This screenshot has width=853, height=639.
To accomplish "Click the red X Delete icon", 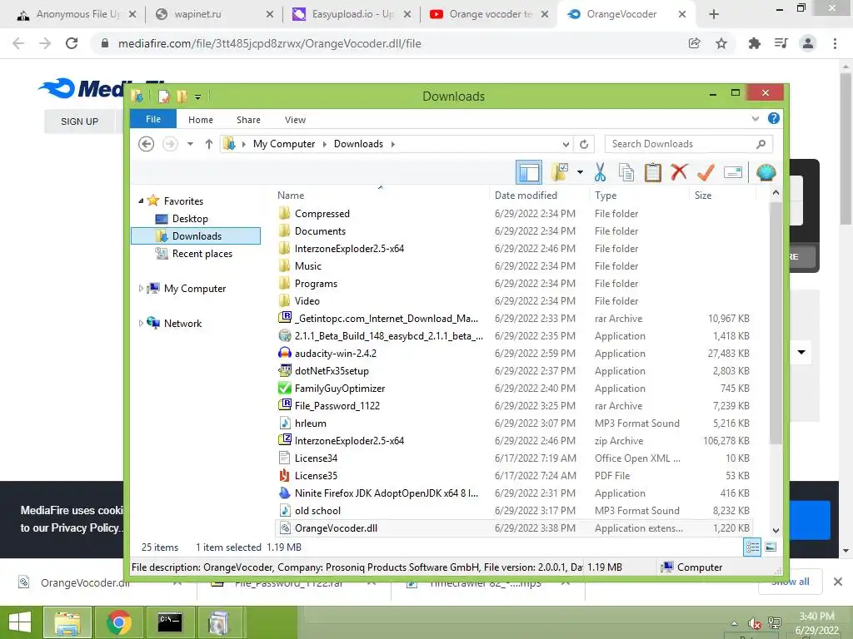I will 678,172.
